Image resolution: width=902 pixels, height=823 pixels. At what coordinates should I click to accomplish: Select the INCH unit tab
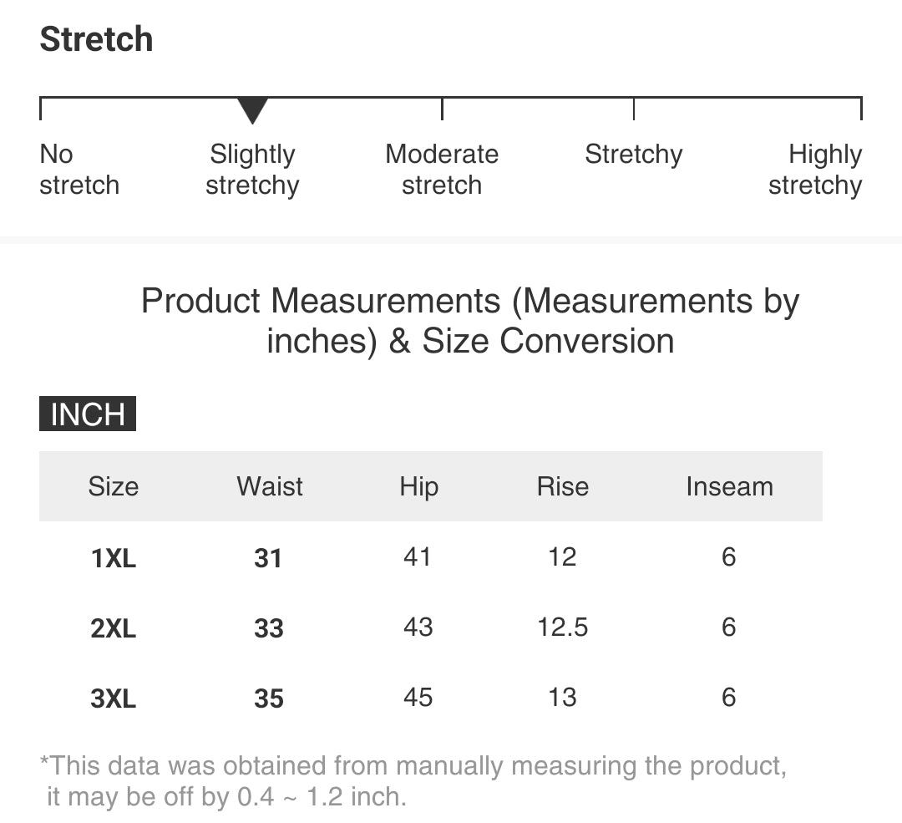(x=88, y=414)
